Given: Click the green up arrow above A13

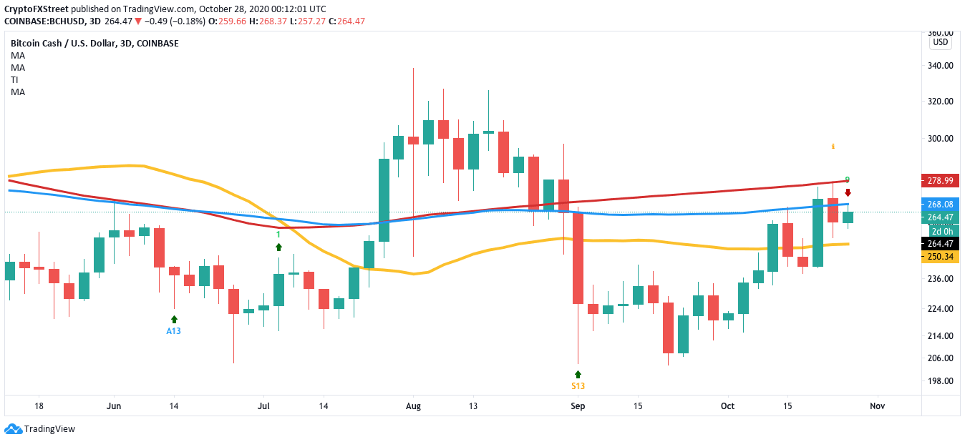Looking at the screenshot, I should (x=174, y=319).
